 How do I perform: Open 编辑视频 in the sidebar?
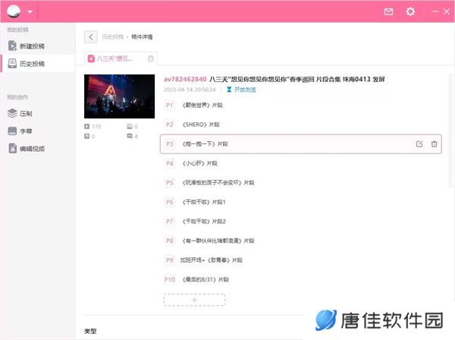pos(37,149)
